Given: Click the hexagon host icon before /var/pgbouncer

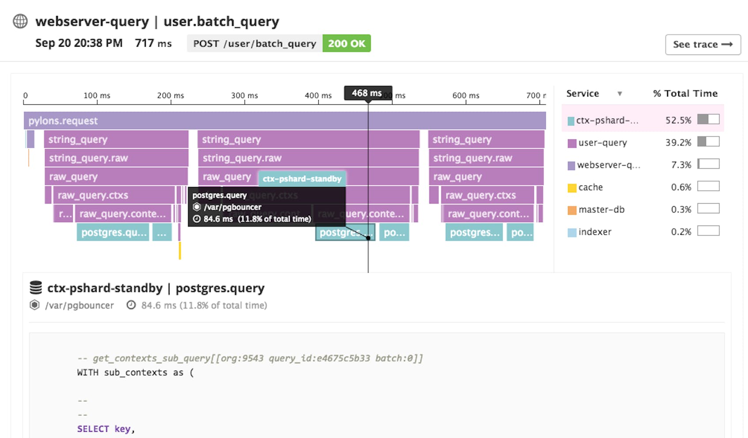Looking at the screenshot, I should (x=34, y=305).
